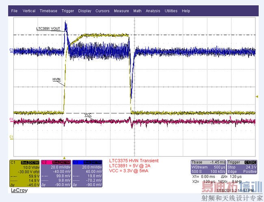Click the 'ΔX= 120 µs' cursor readout

(231, 177)
